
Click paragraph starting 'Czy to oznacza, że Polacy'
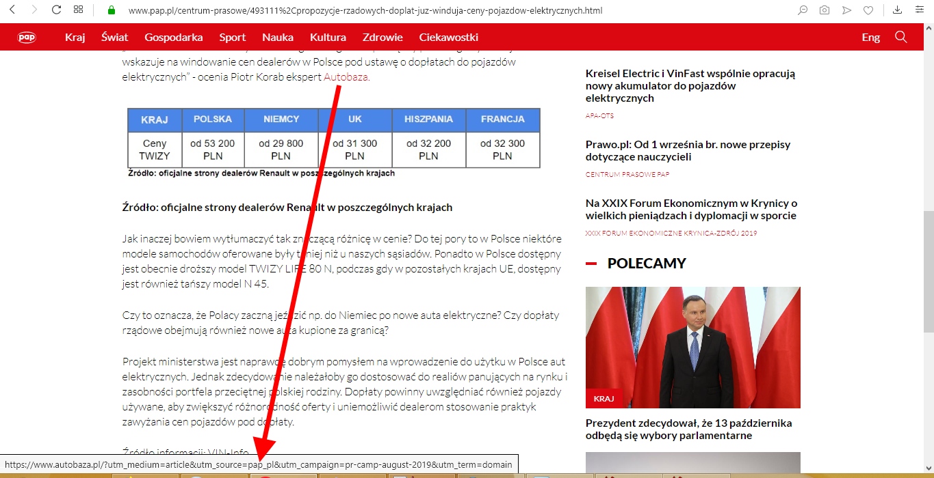pyautogui.click(x=341, y=323)
